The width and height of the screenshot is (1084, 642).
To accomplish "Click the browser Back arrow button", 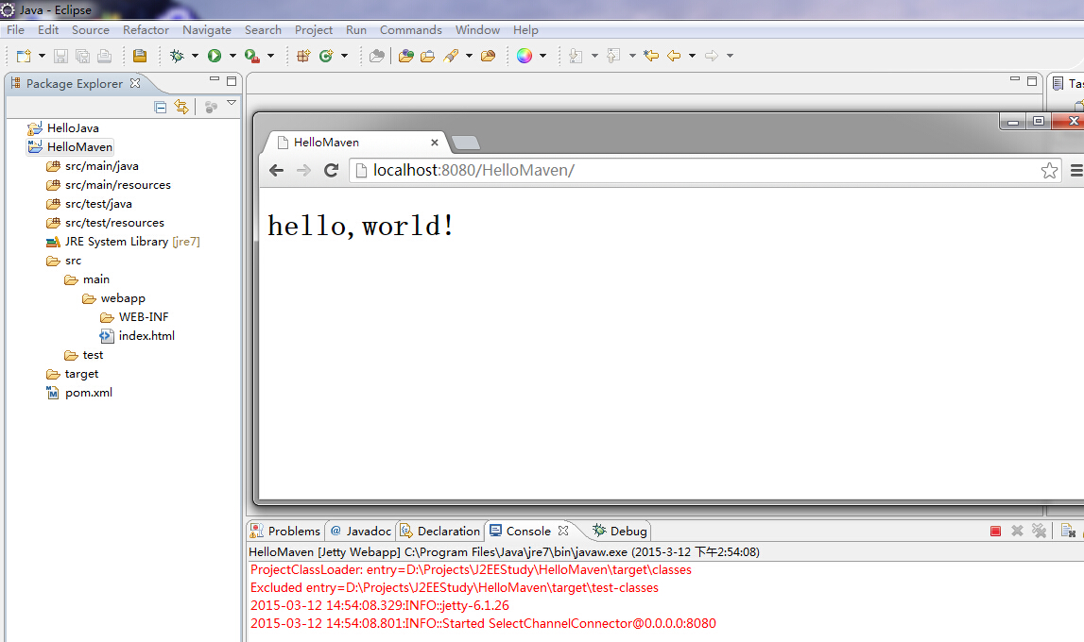I will [x=277, y=171].
